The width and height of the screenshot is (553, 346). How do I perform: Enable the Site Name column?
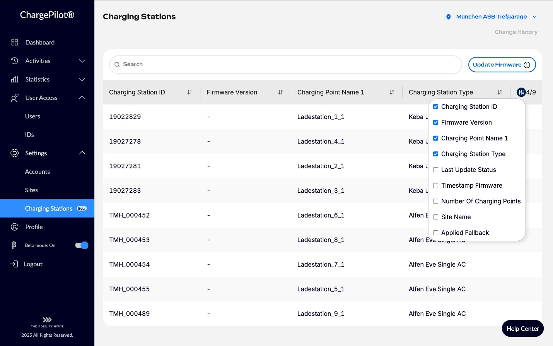[436, 217]
